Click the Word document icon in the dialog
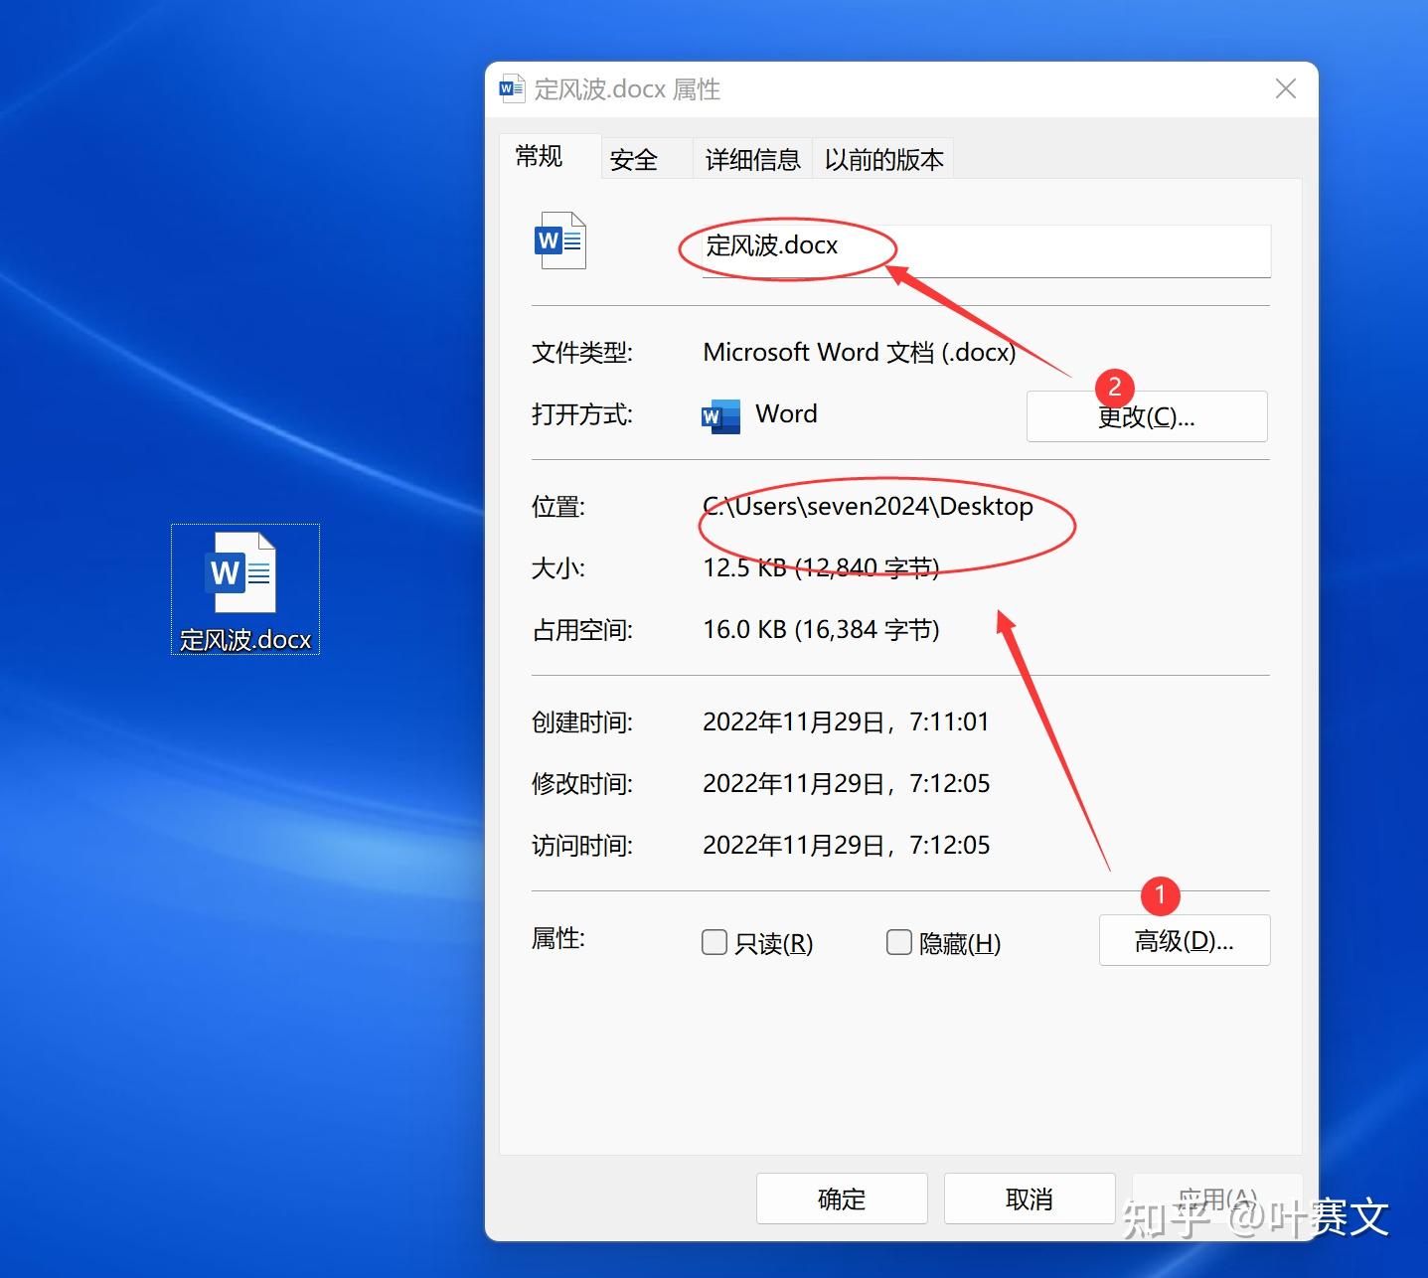This screenshot has width=1428, height=1278. [x=557, y=240]
